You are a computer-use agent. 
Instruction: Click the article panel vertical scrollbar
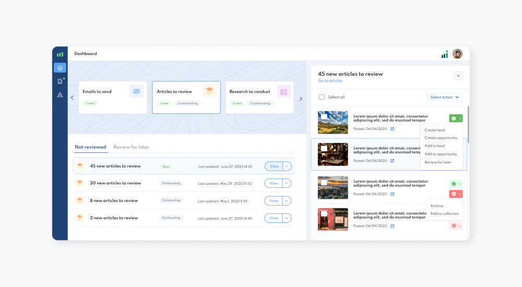pyautogui.click(x=468, y=125)
